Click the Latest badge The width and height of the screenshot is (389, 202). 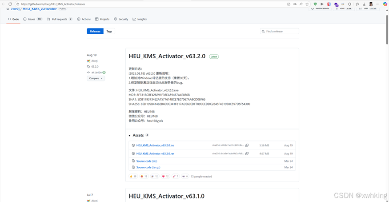coord(213,57)
